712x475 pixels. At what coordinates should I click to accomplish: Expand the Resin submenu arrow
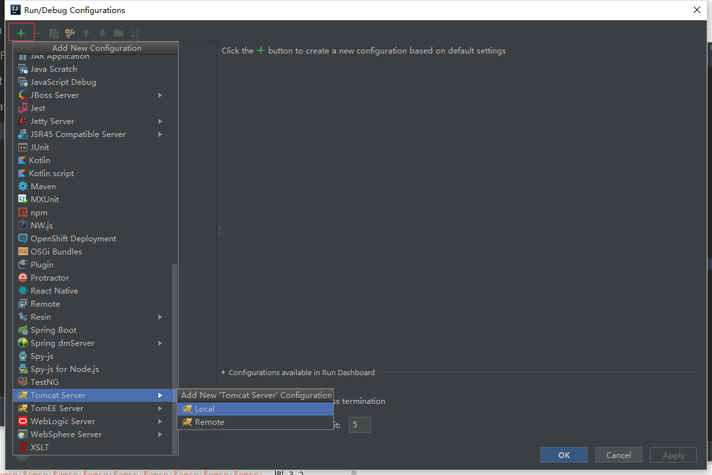160,317
